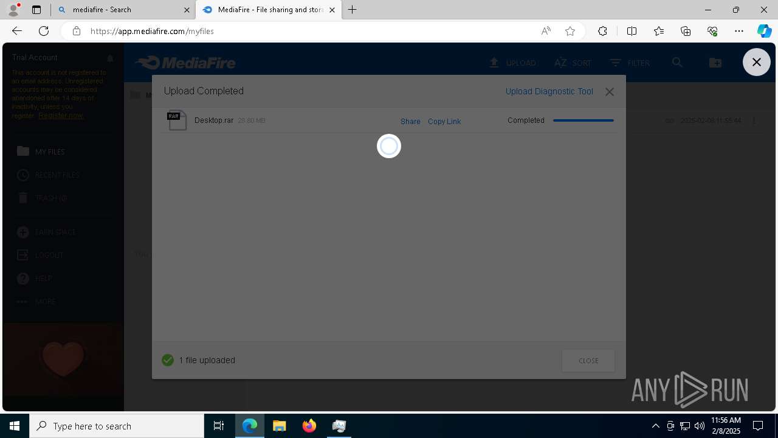Open Task View on taskbar
778x438 pixels.
pos(219,426)
